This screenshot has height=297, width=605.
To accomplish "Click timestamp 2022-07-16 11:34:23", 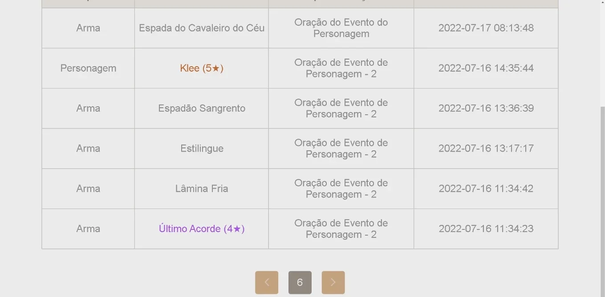I will tap(486, 229).
